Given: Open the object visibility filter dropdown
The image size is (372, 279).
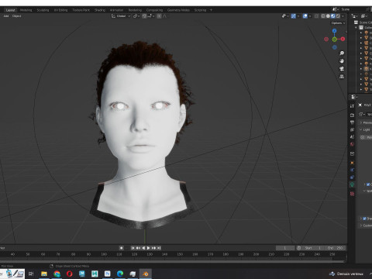Looking at the screenshot, I should [x=285, y=16].
